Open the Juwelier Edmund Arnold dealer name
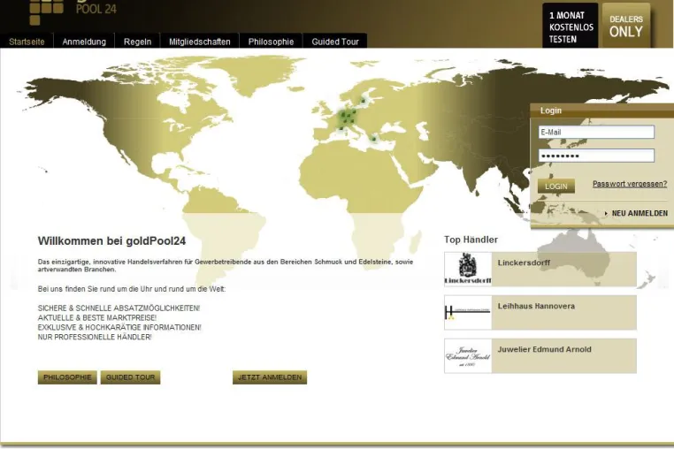The height and width of the screenshot is (449, 674). tap(544, 349)
